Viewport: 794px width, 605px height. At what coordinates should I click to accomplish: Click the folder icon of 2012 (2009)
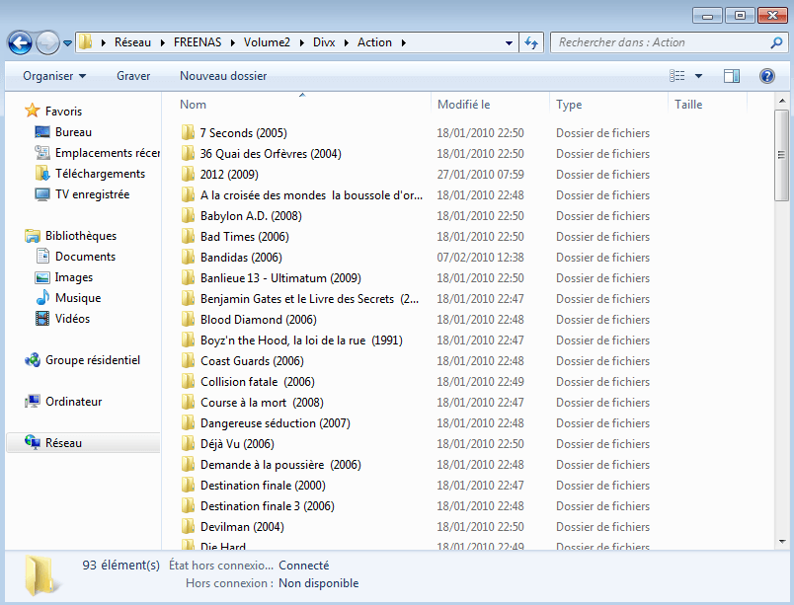188,174
